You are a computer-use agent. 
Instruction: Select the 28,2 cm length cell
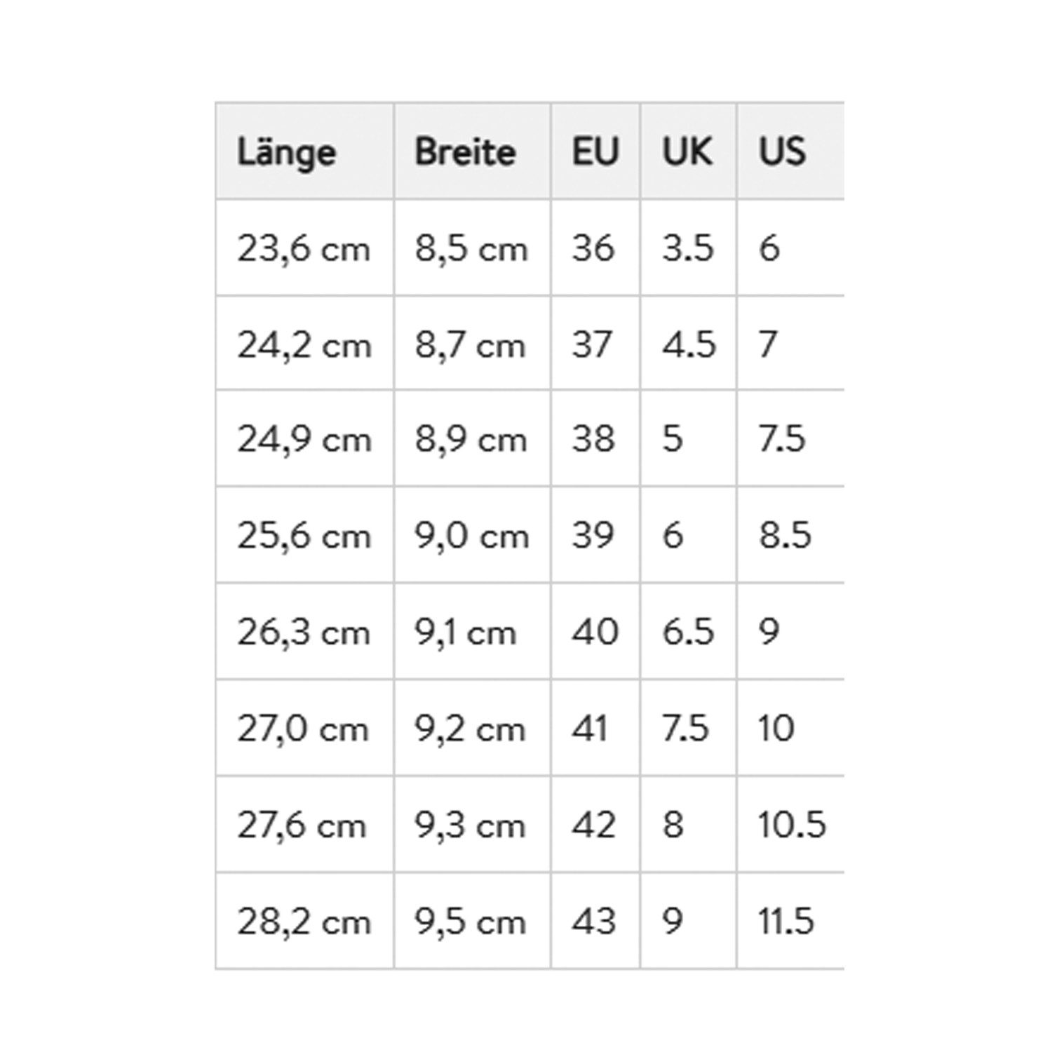(303, 922)
